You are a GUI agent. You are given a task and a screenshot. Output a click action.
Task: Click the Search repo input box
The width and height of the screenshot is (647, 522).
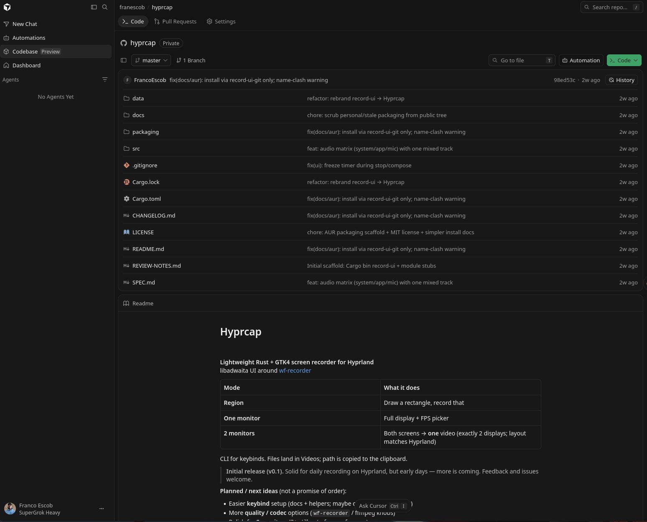pyautogui.click(x=611, y=7)
